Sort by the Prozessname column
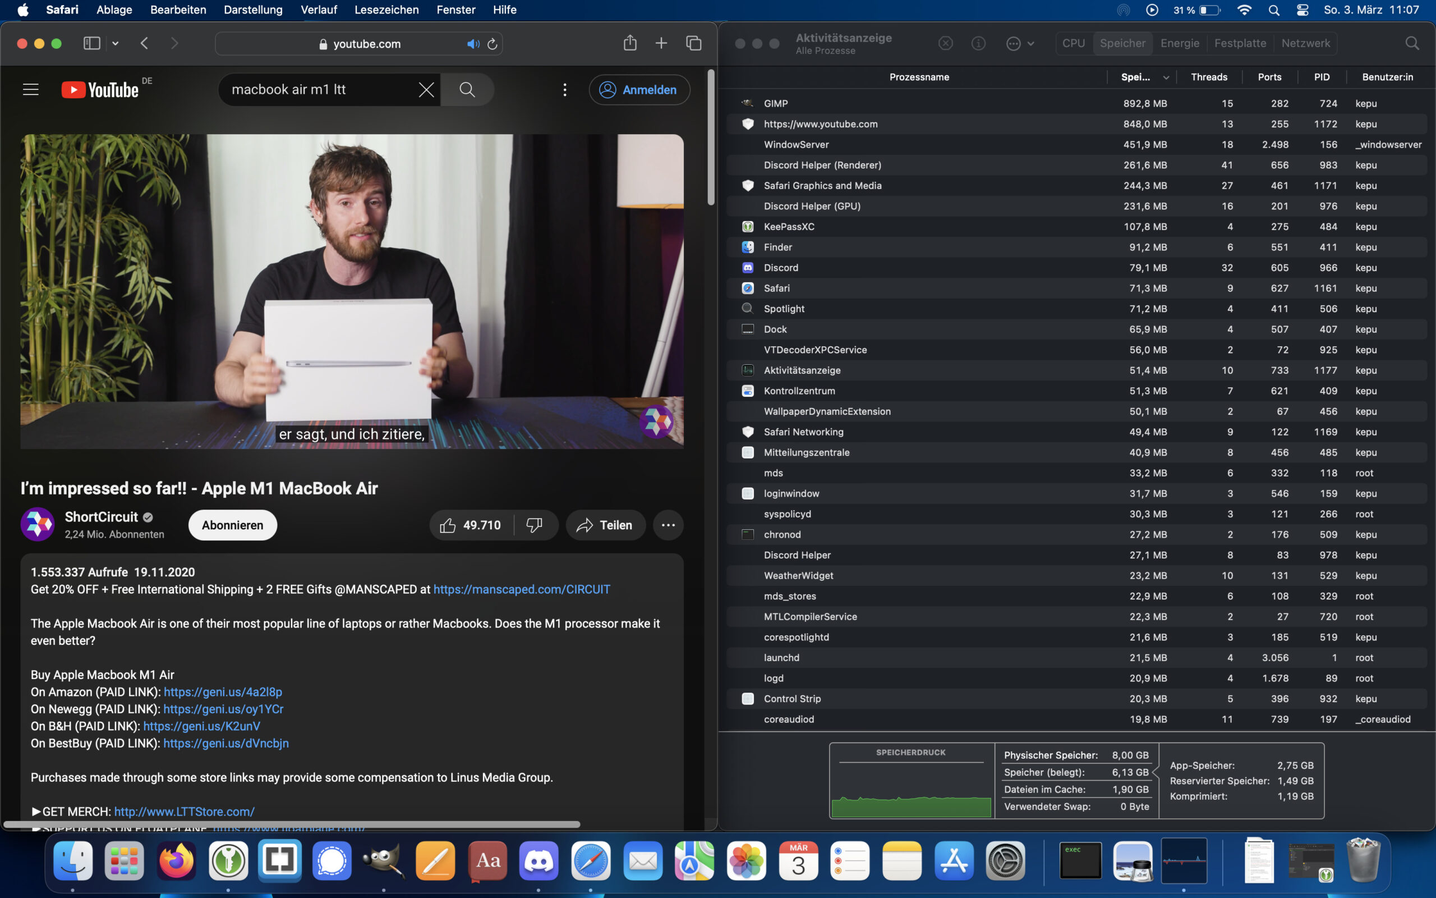 point(919,77)
